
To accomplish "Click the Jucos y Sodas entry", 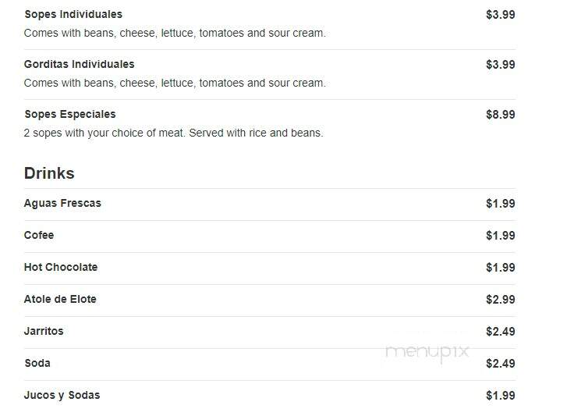I will (62, 395).
